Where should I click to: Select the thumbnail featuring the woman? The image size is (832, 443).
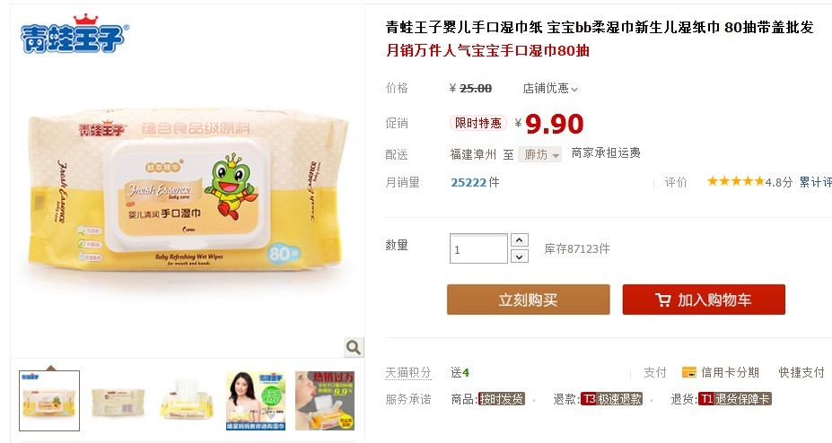click(x=256, y=401)
